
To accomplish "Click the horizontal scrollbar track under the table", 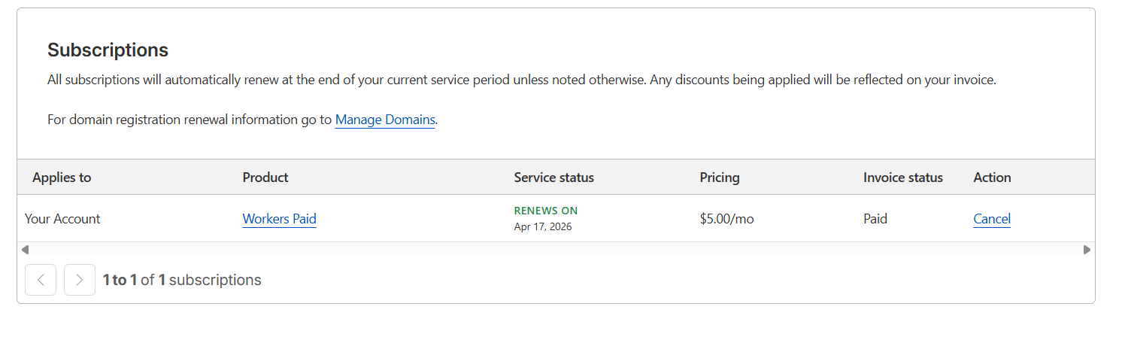I will [x=556, y=250].
